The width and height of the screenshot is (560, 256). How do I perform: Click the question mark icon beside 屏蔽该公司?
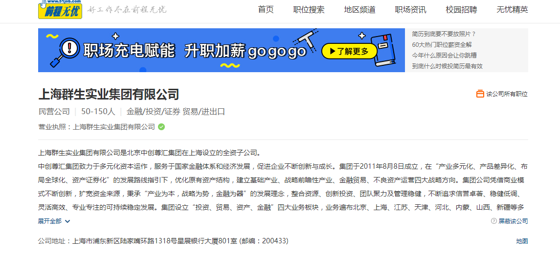point(494,221)
